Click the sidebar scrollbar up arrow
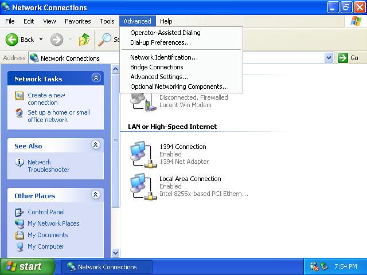The width and height of the screenshot is (367, 275). pos(115,69)
